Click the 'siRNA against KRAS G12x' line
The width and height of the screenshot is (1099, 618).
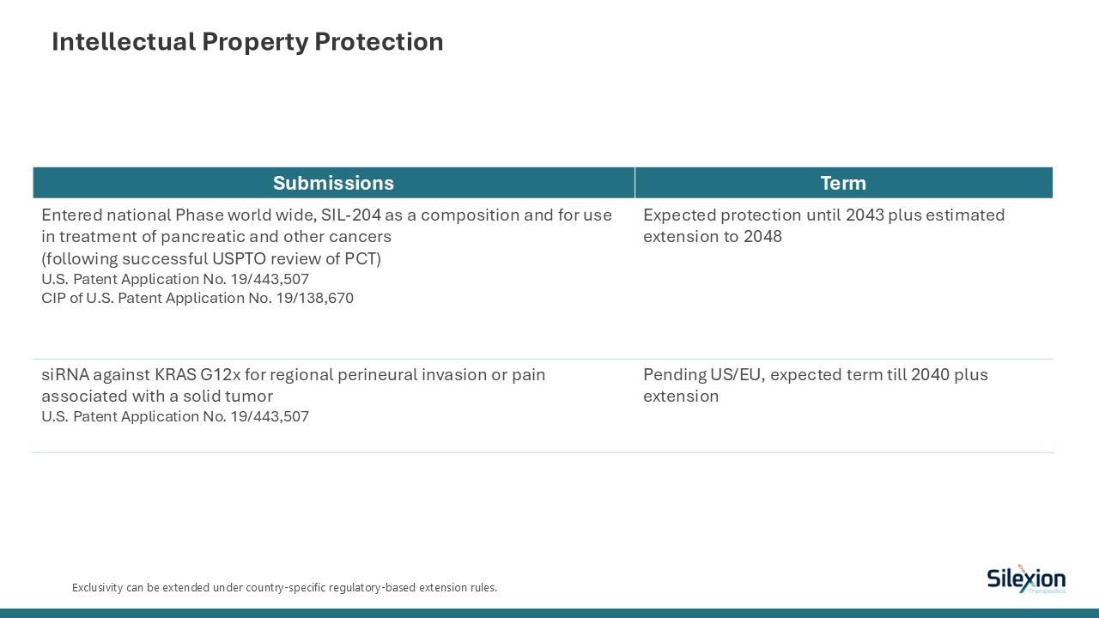coord(294,374)
